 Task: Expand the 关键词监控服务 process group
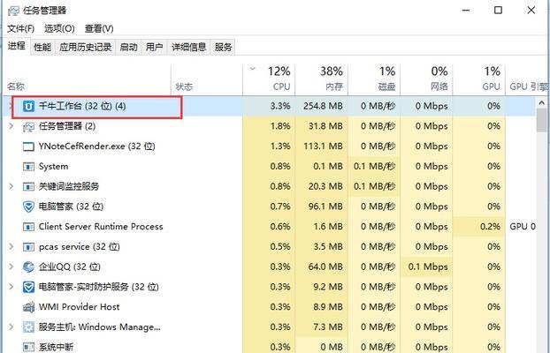click(11, 186)
